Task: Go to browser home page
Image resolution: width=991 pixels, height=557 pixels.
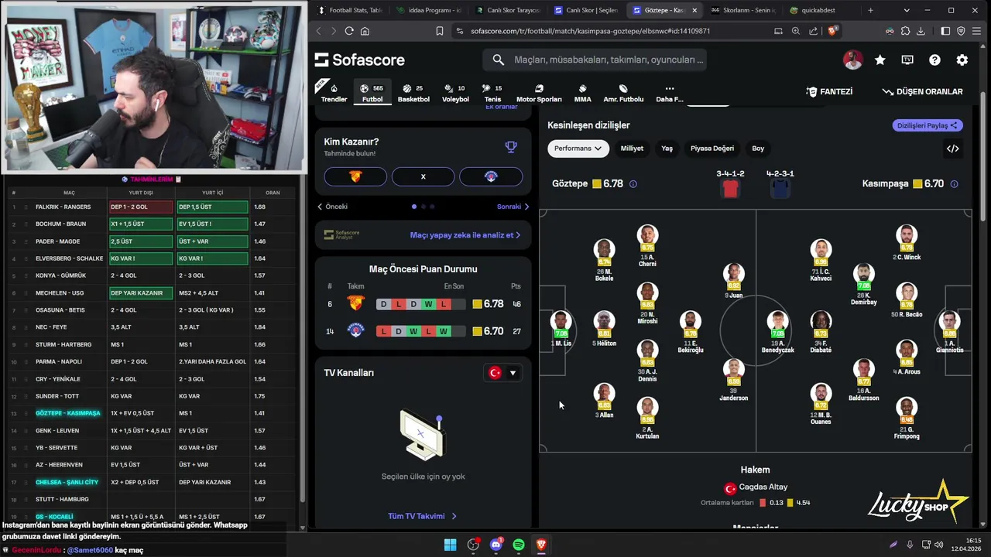Action: click(x=365, y=31)
